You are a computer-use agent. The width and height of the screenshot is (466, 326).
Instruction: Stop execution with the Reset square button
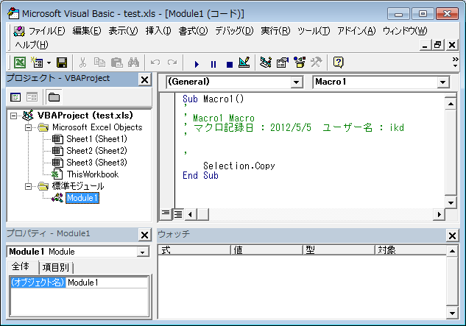coord(230,64)
